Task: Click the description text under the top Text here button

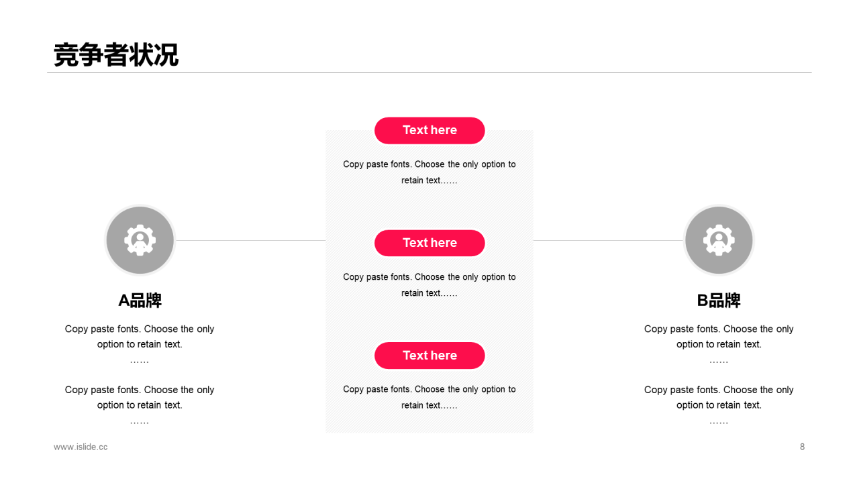Action: pyautogui.click(x=429, y=172)
